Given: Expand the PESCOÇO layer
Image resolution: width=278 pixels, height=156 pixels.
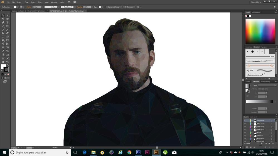Looking at the screenshot, I should [252, 124].
